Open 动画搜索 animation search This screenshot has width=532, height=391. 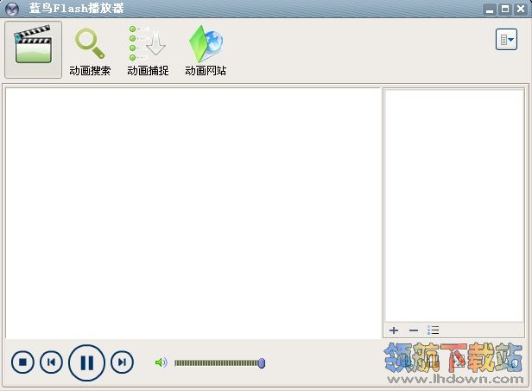coord(90,52)
